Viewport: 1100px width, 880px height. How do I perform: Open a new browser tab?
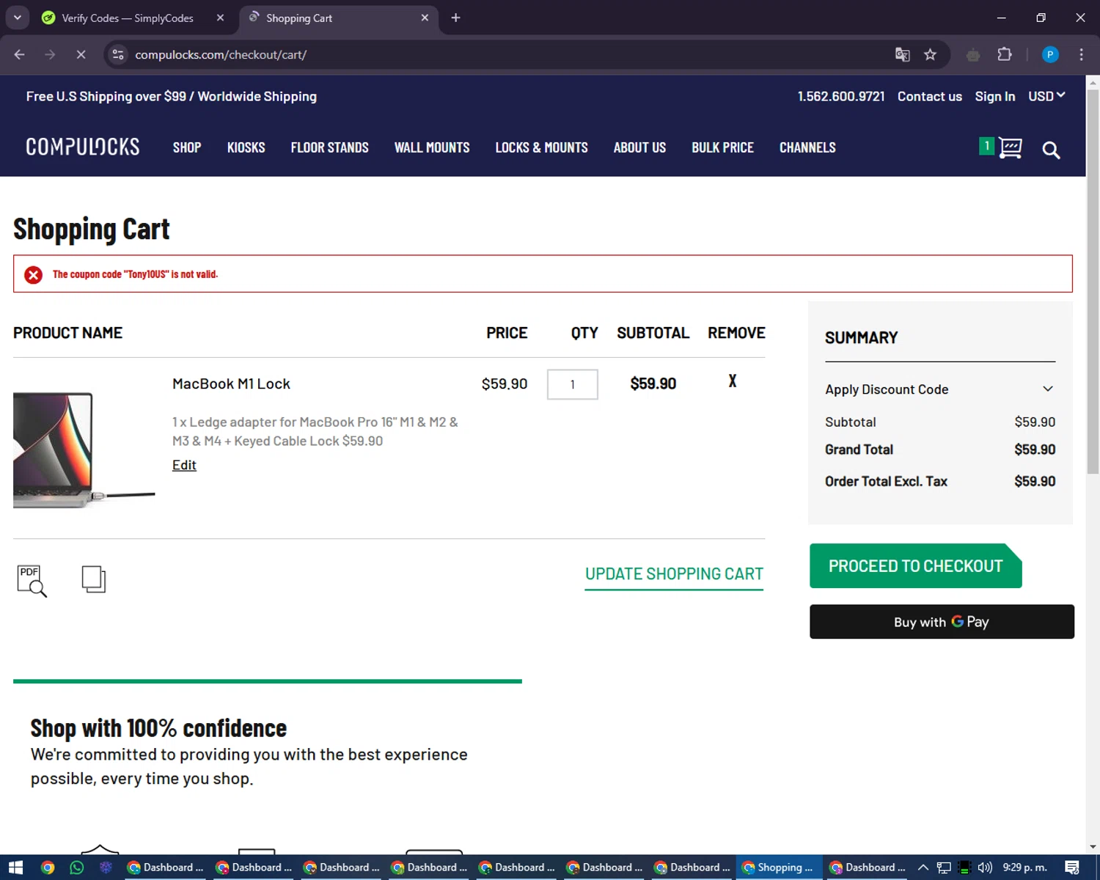click(455, 18)
